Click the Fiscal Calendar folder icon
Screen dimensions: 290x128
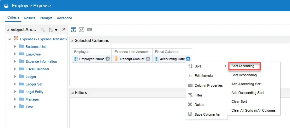click(x=22, y=69)
